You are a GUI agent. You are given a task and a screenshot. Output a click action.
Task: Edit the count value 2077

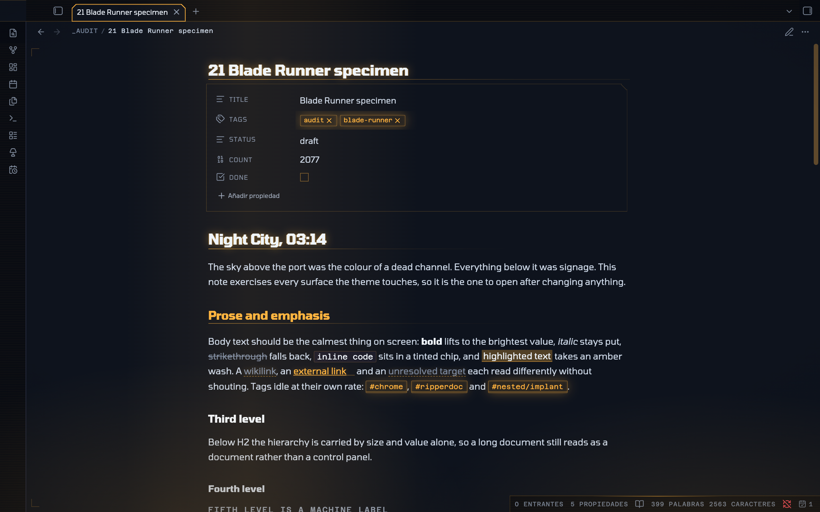pos(309,160)
